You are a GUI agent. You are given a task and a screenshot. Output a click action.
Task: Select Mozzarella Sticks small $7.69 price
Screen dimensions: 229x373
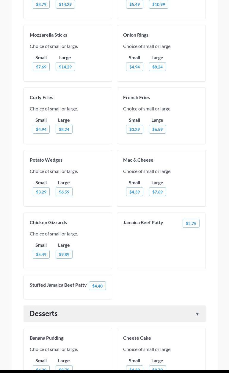click(41, 67)
